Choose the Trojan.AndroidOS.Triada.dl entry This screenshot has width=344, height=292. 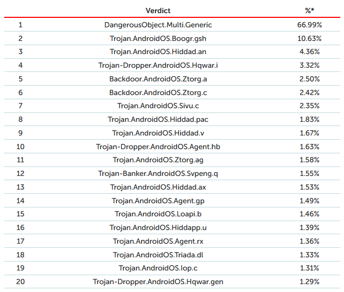(x=158, y=255)
